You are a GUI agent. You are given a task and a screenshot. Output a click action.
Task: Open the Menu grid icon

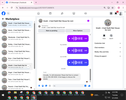pyautogui.click(x=111, y=13)
